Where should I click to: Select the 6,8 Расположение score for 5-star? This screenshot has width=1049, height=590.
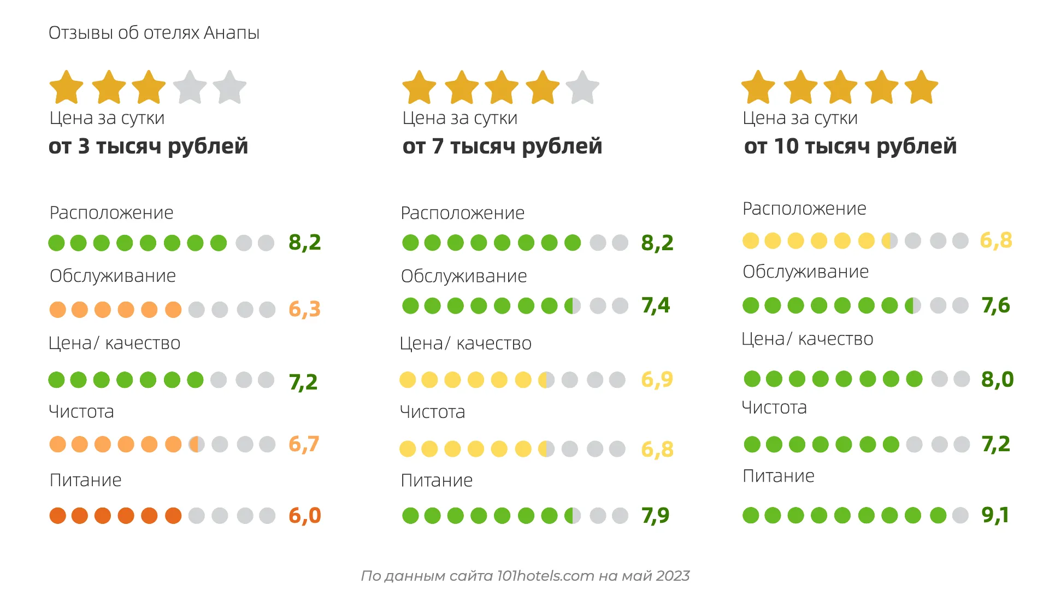click(x=996, y=240)
